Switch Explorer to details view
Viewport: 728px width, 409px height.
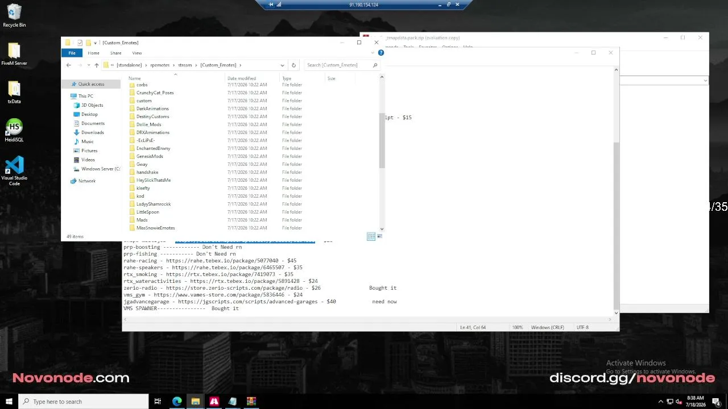pyautogui.click(x=371, y=236)
